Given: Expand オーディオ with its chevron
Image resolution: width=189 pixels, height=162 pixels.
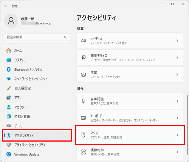Looking at the screenshot, I should pyautogui.click(x=177, y=41).
